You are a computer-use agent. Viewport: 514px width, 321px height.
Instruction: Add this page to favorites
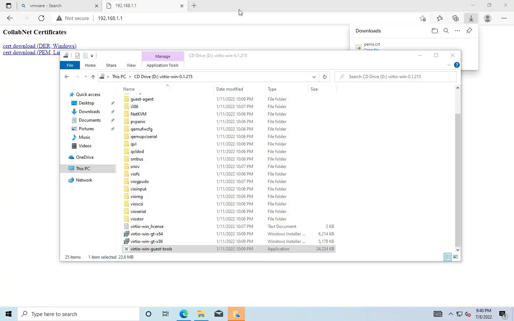[x=423, y=18]
